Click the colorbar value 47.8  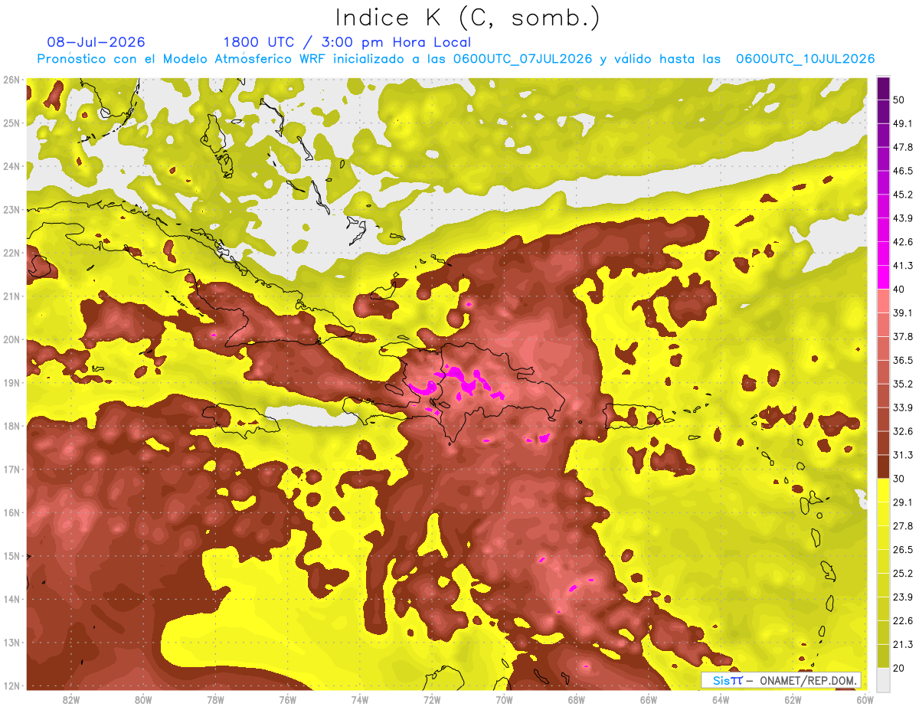point(903,147)
